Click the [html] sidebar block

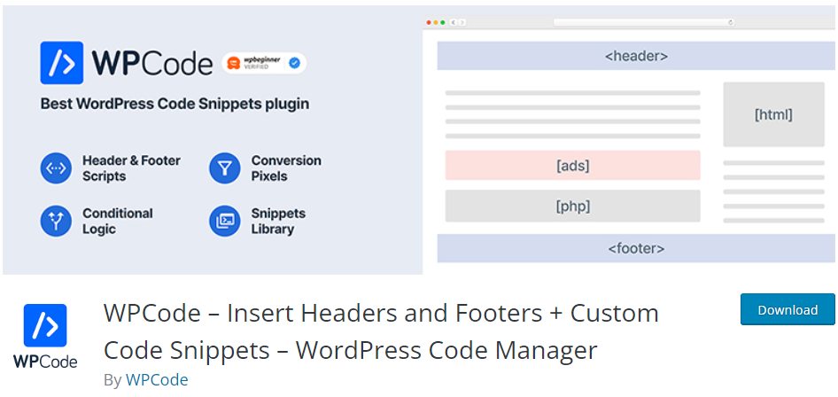pyautogui.click(x=773, y=114)
